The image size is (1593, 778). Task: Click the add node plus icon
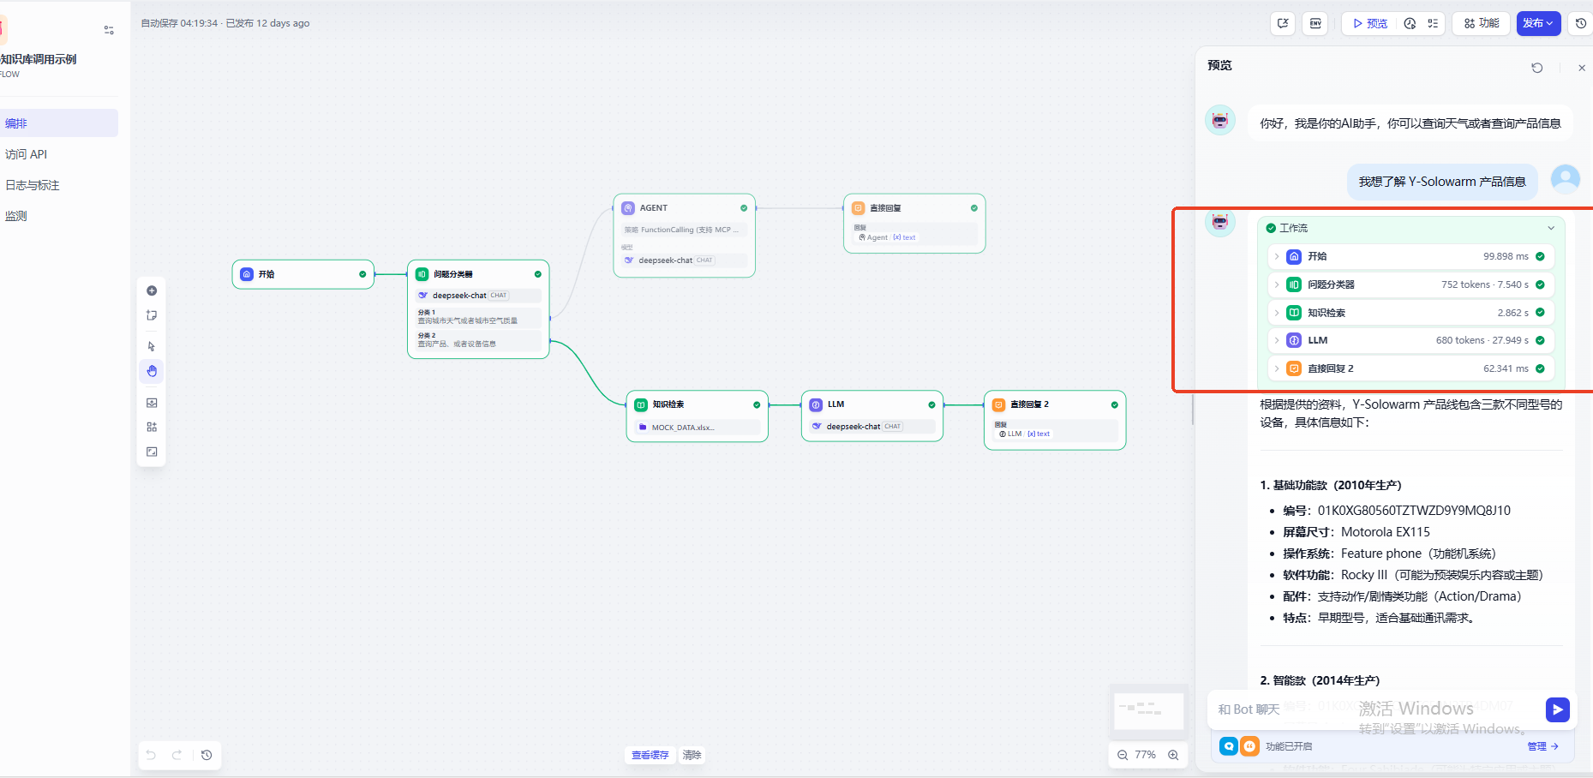[x=152, y=290]
